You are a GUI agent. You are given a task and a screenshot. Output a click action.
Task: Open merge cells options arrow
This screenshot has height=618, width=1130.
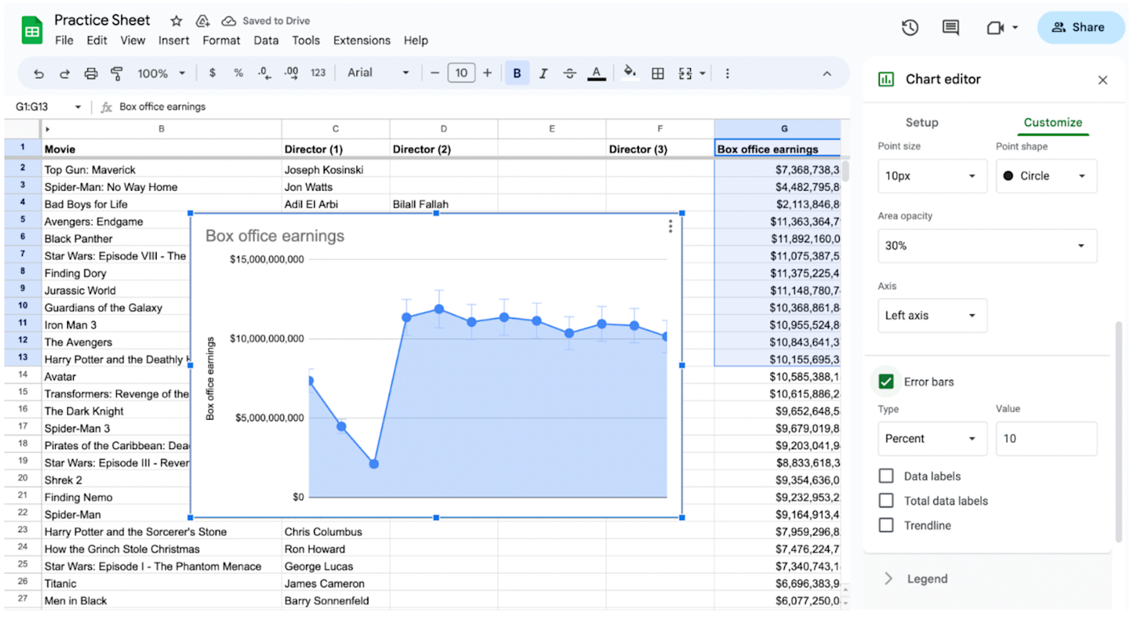pos(702,73)
